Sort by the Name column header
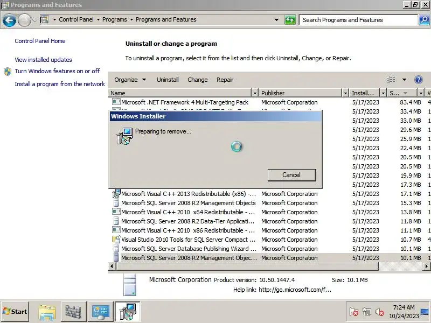This screenshot has height=323, width=431. [x=180, y=93]
